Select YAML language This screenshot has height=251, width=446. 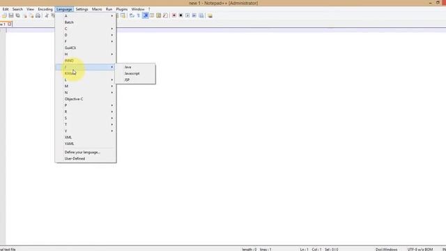[x=86, y=144]
